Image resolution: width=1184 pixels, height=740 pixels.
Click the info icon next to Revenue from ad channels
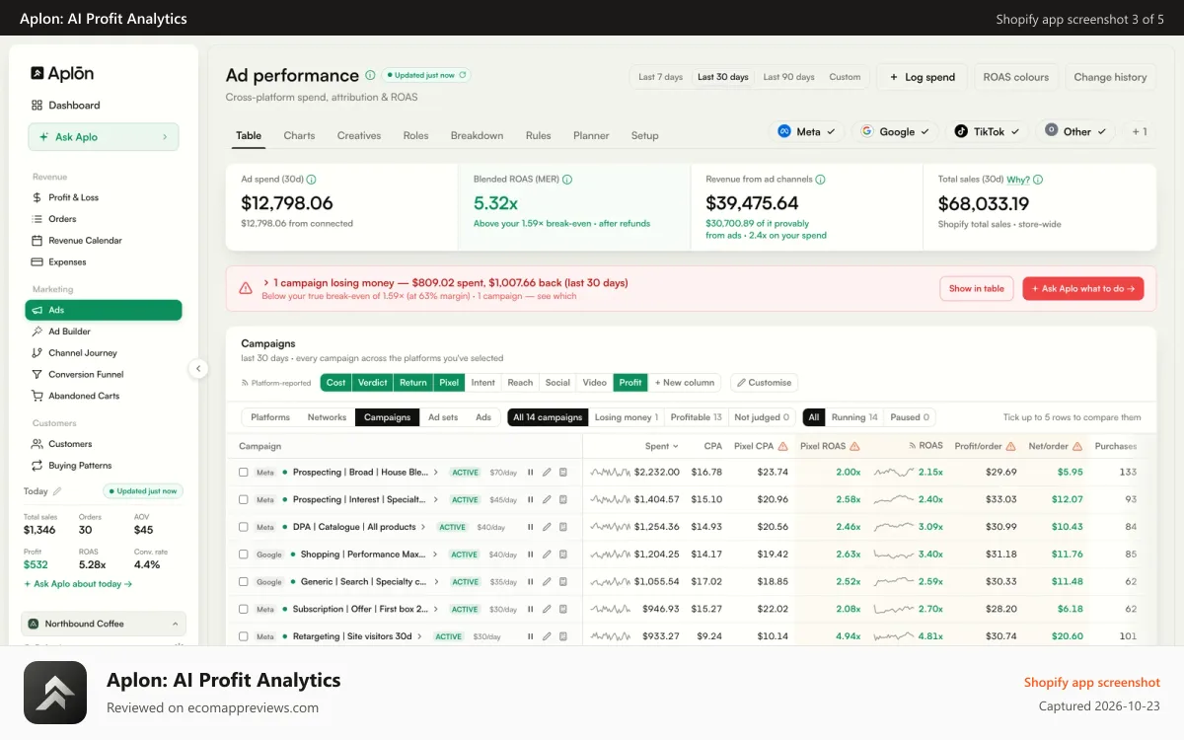(x=821, y=180)
